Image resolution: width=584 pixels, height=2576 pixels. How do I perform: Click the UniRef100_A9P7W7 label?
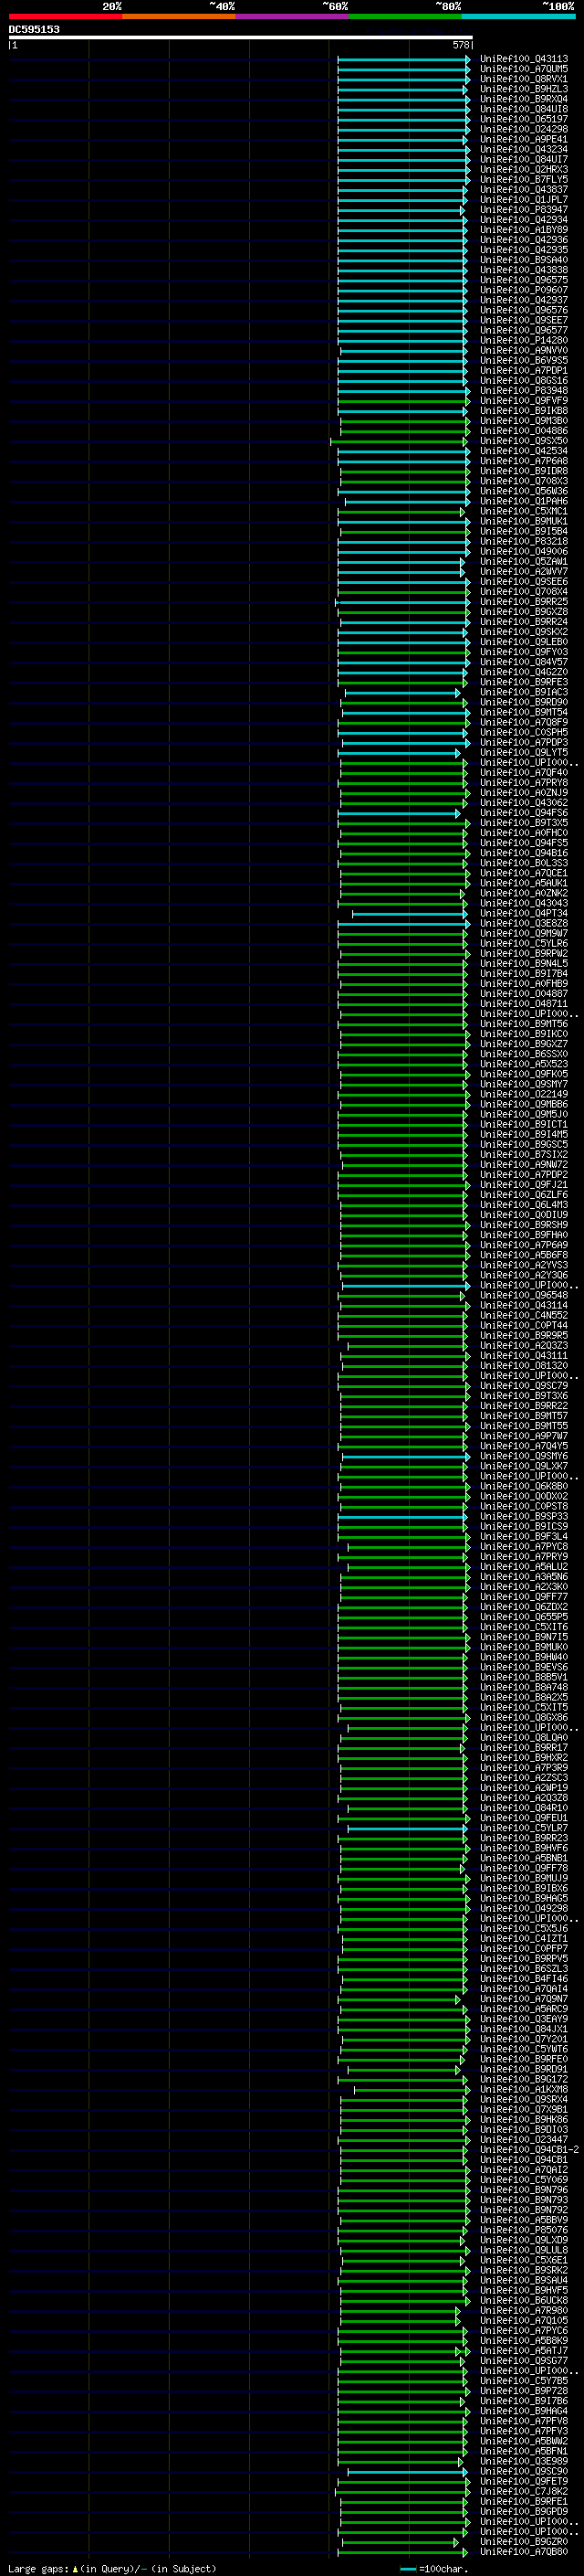click(x=524, y=1435)
